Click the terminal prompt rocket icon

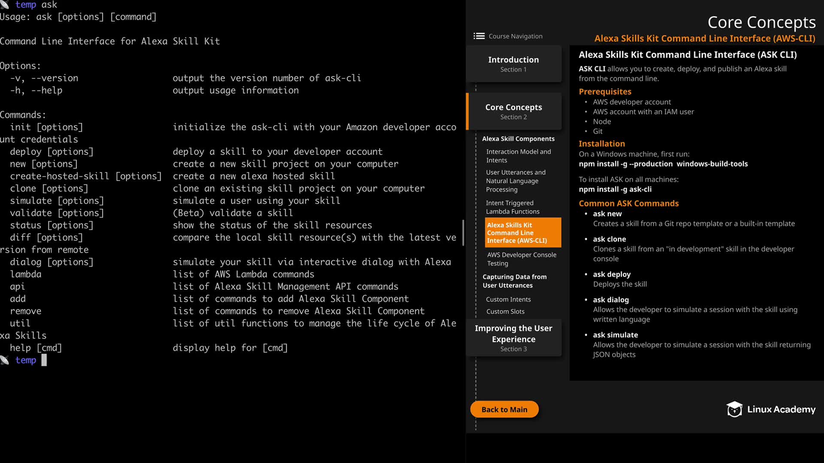coord(5,361)
